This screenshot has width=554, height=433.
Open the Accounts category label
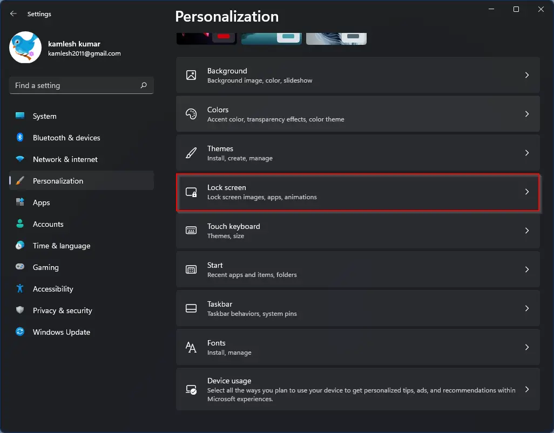[48, 224]
